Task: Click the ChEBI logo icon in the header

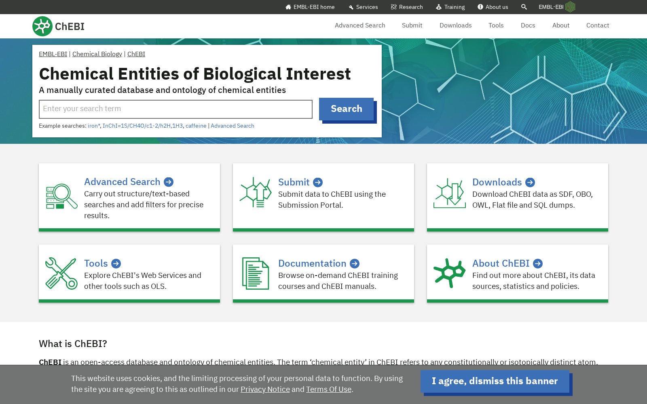Action: point(42,26)
